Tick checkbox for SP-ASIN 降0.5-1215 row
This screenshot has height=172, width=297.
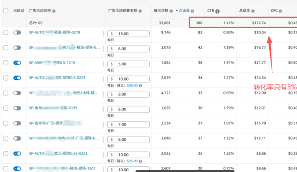point(6,63)
